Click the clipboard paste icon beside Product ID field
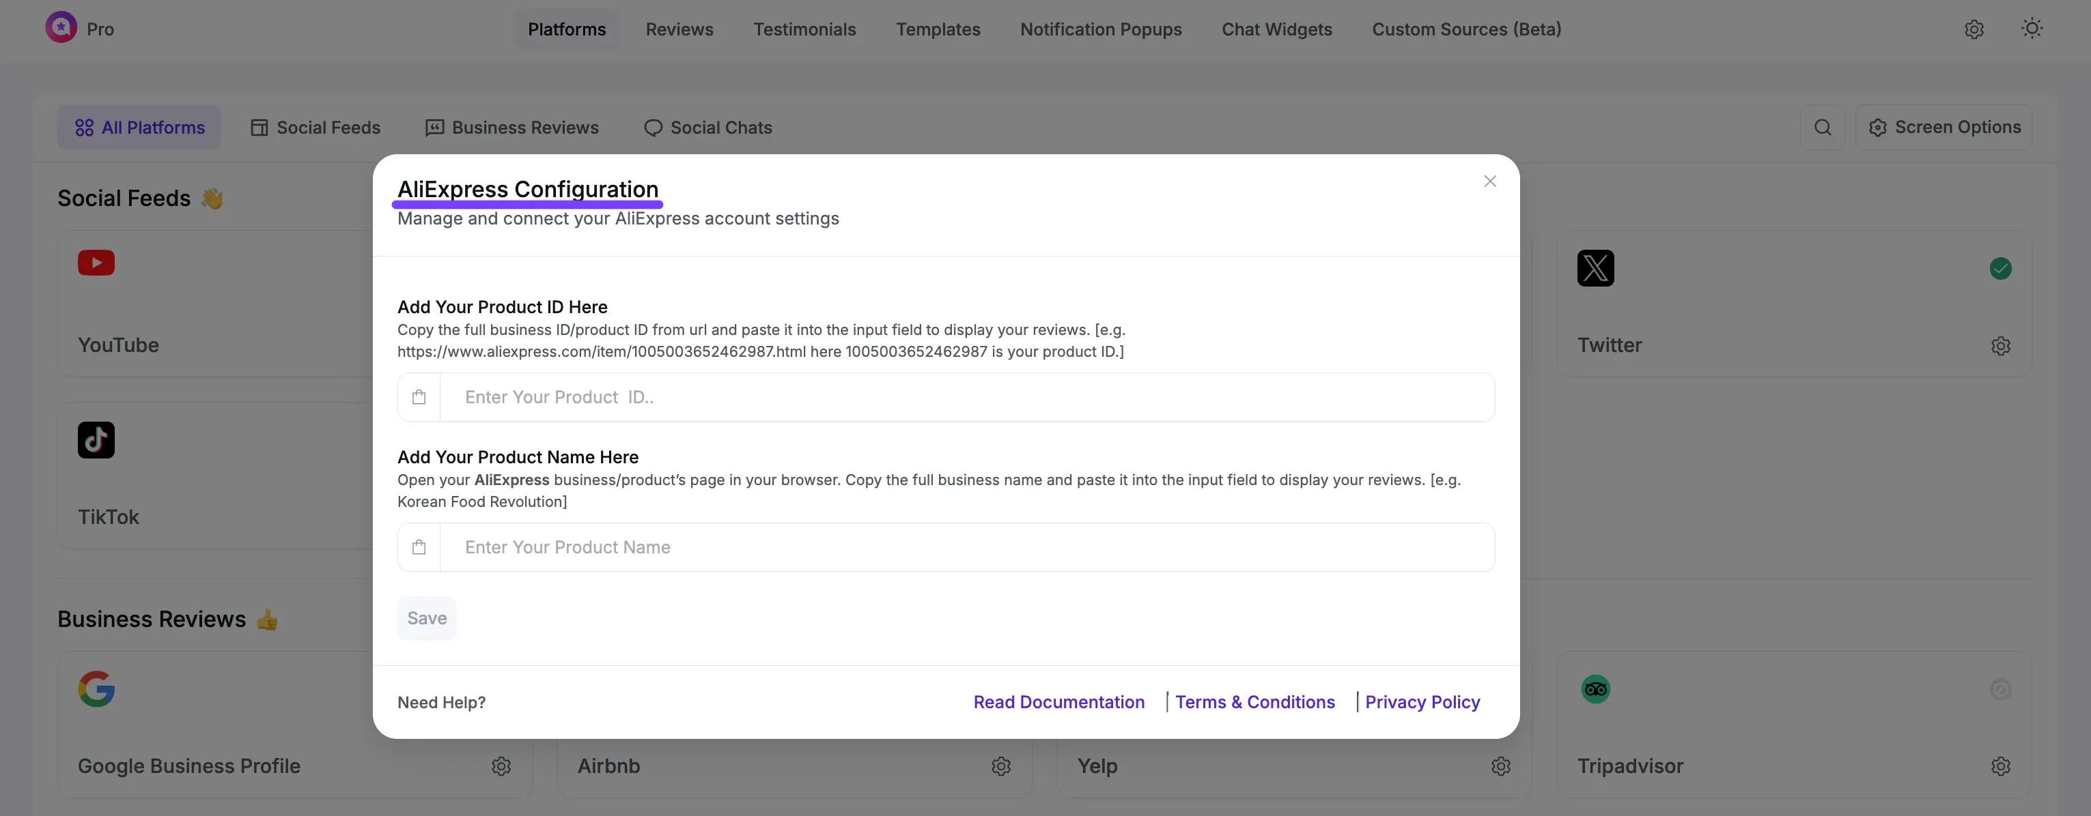This screenshot has height=816, width=2091. pyautogui.click(x=419, y=396)
